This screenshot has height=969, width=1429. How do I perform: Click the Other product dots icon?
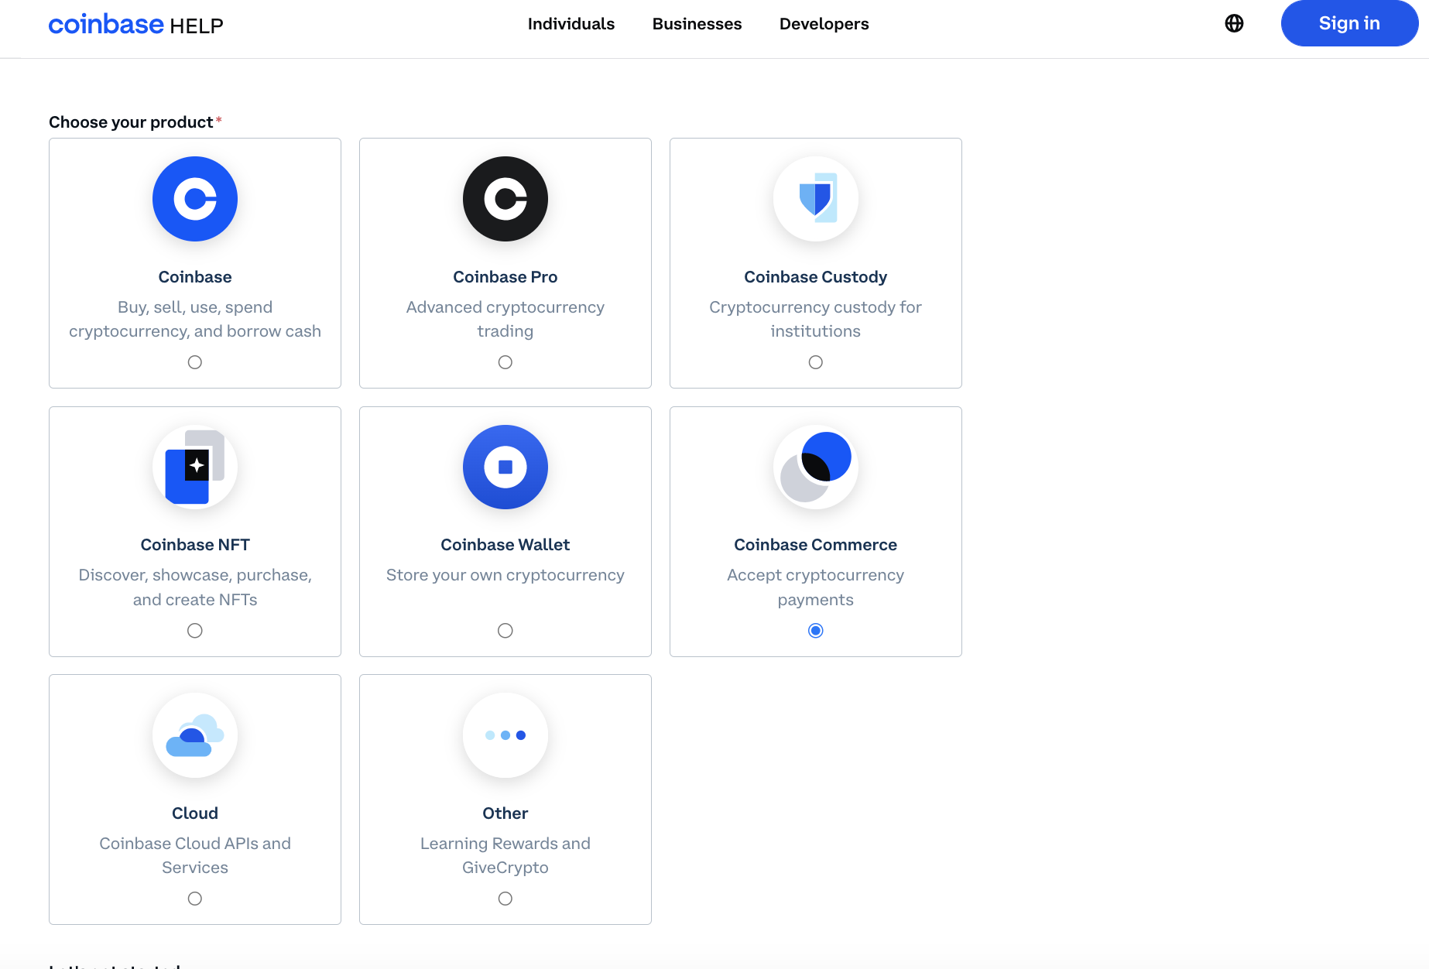(505, 735)
